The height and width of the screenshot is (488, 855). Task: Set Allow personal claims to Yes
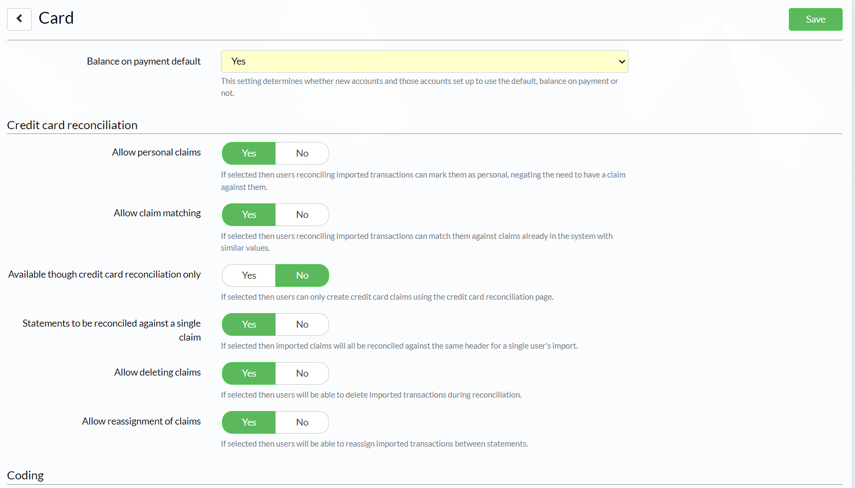point(249,153)
